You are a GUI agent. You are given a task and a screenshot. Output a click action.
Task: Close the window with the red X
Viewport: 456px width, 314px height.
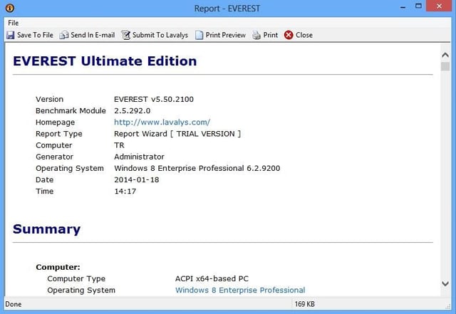coord(440,6)
